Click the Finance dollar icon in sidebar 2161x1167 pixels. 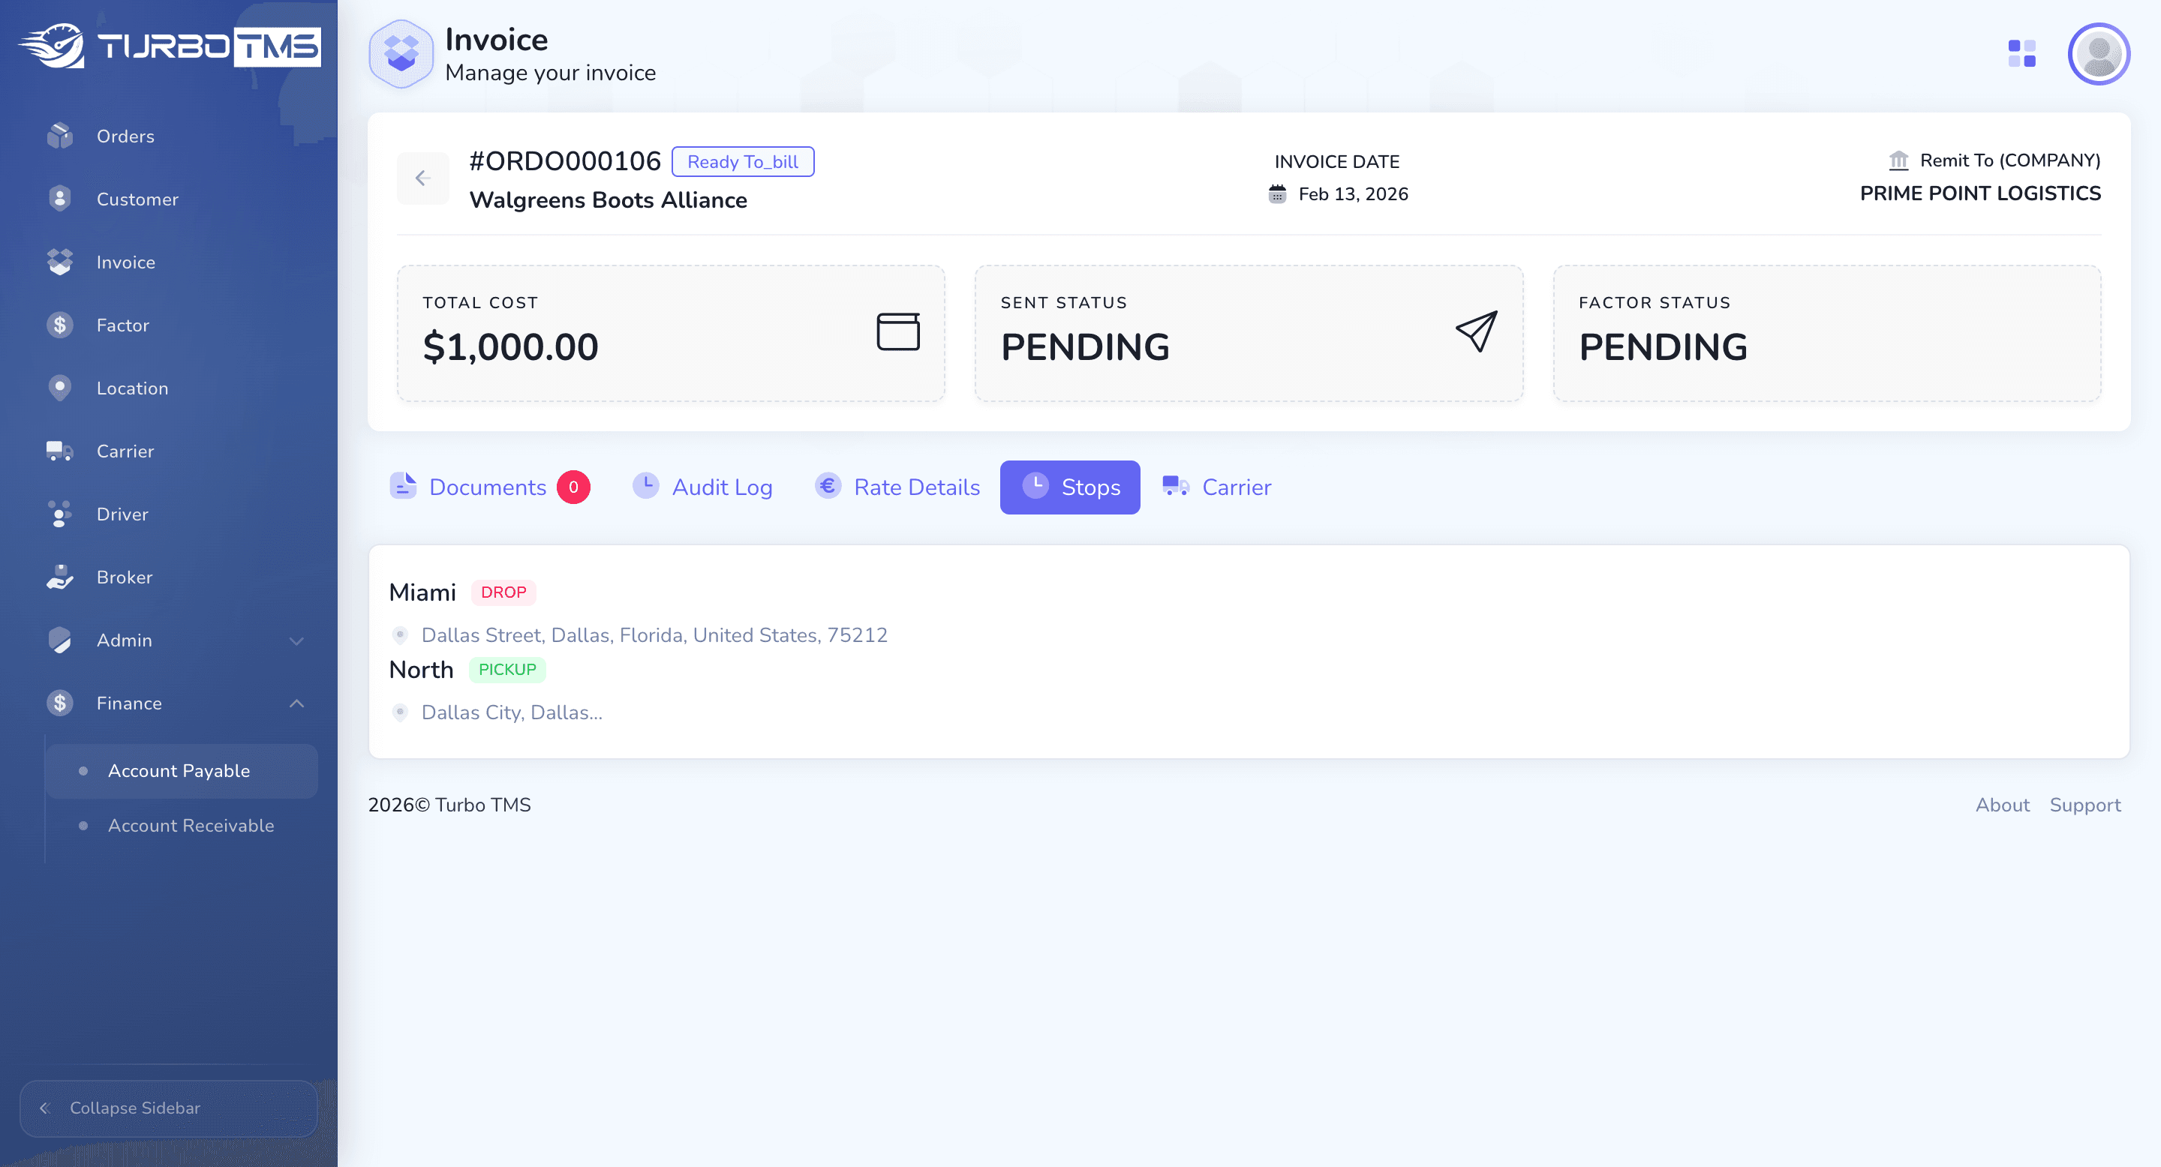pyautogui.click(x=59, y=703)
